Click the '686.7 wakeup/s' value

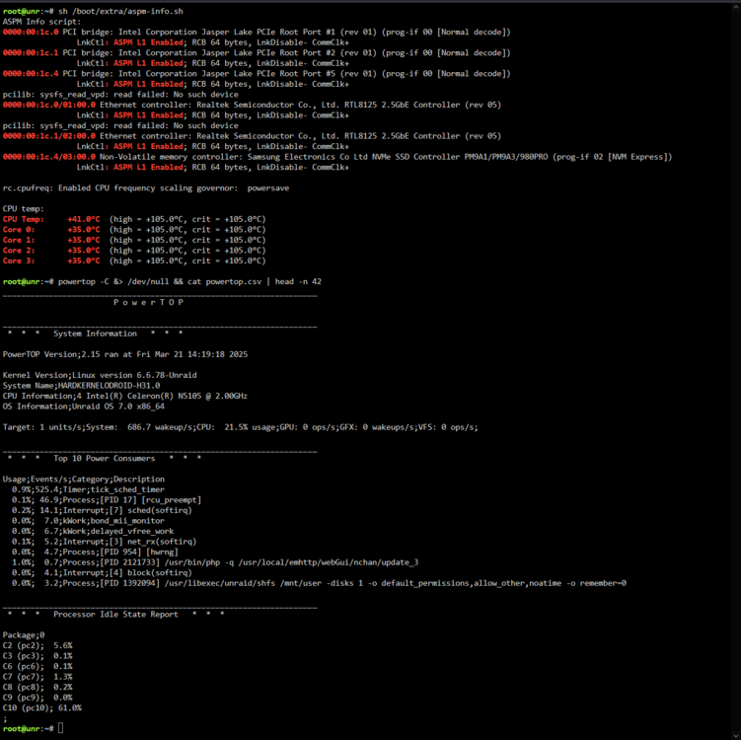click(160, 426)
